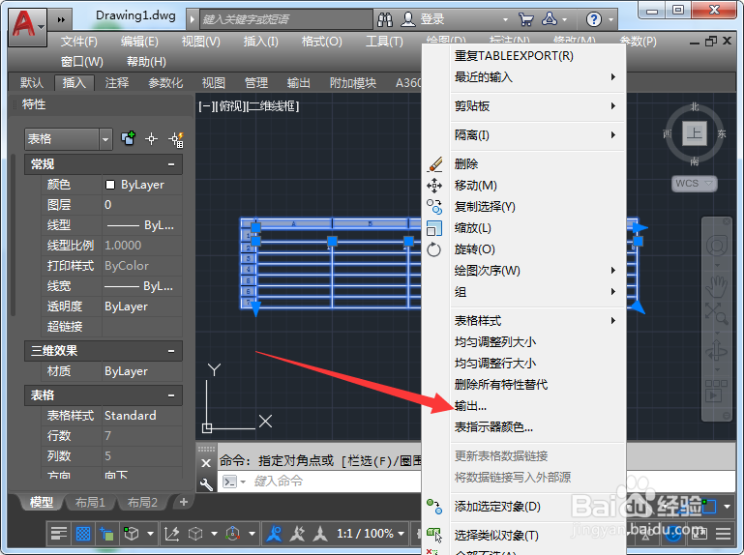Open the object type 表格 dropdown
744x555 pixels.
(x=105, y=139)
